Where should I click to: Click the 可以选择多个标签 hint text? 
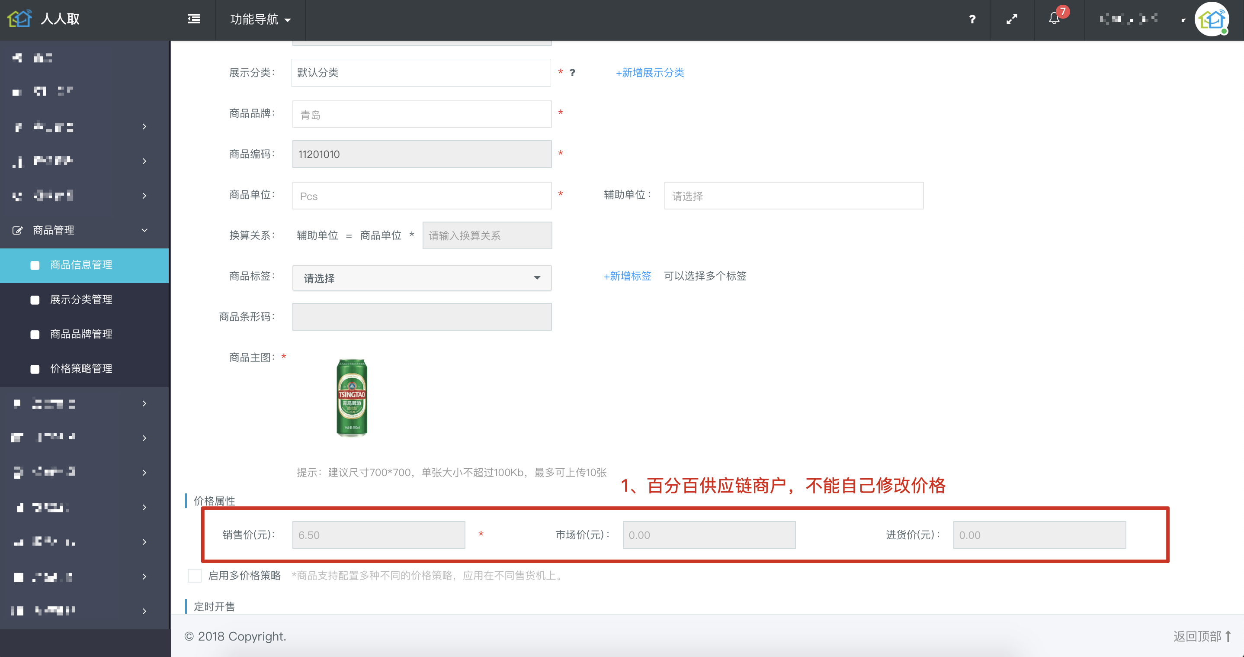click(x=705, y=276)
